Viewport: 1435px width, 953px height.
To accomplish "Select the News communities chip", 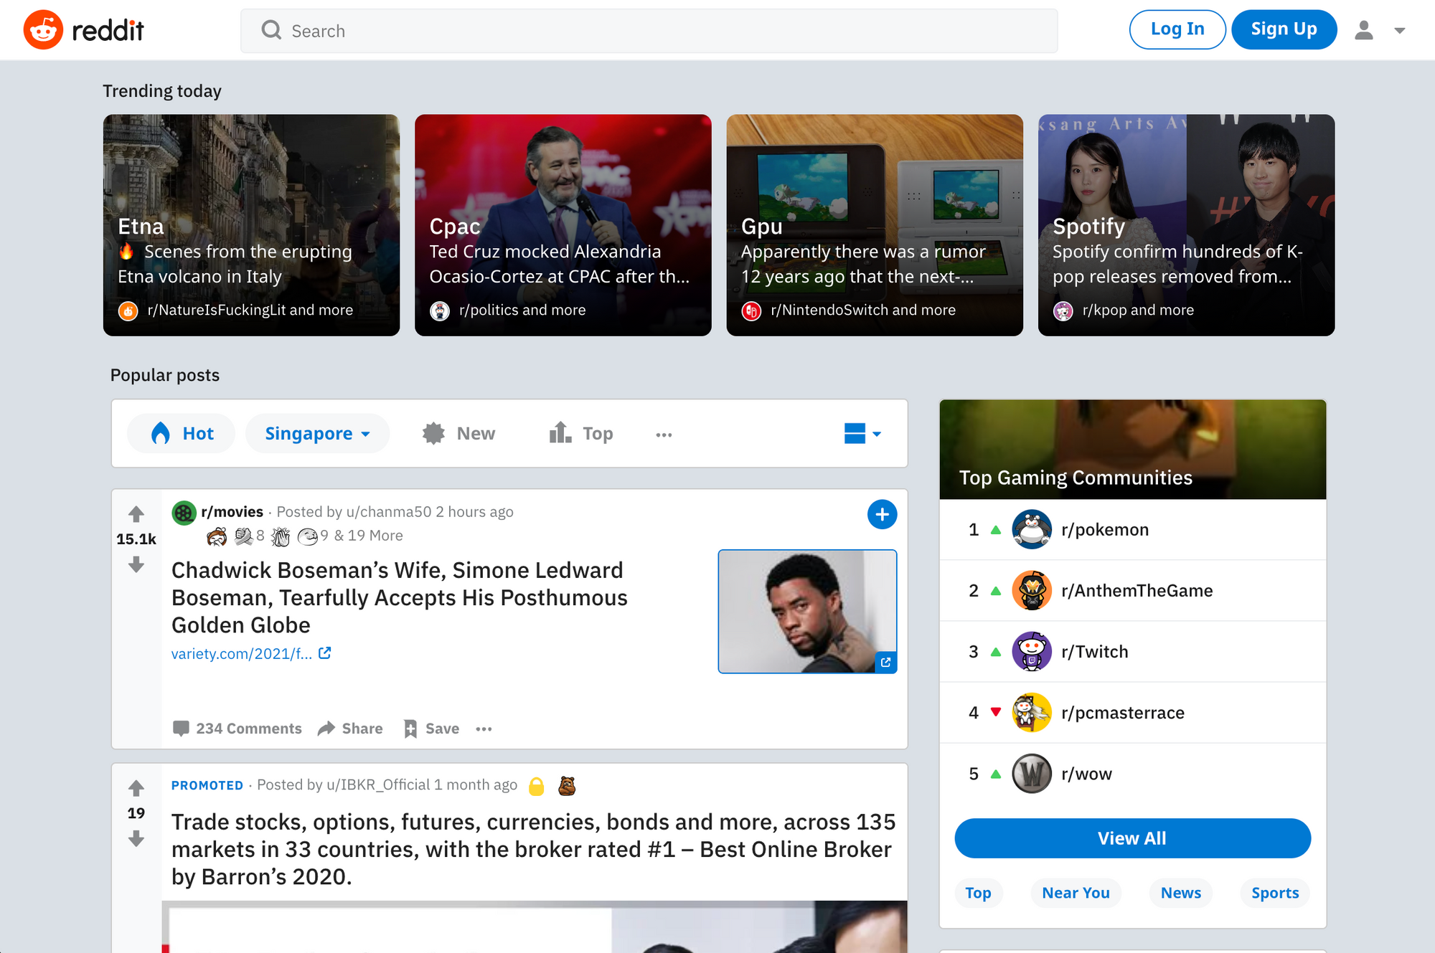I will coord(1181,893).
